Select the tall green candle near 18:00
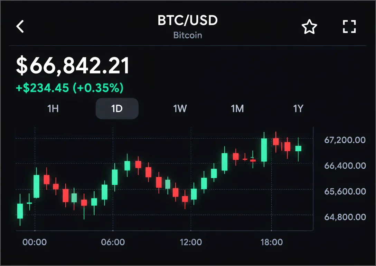Screen dimensions: 376x266 pos(264,150)
